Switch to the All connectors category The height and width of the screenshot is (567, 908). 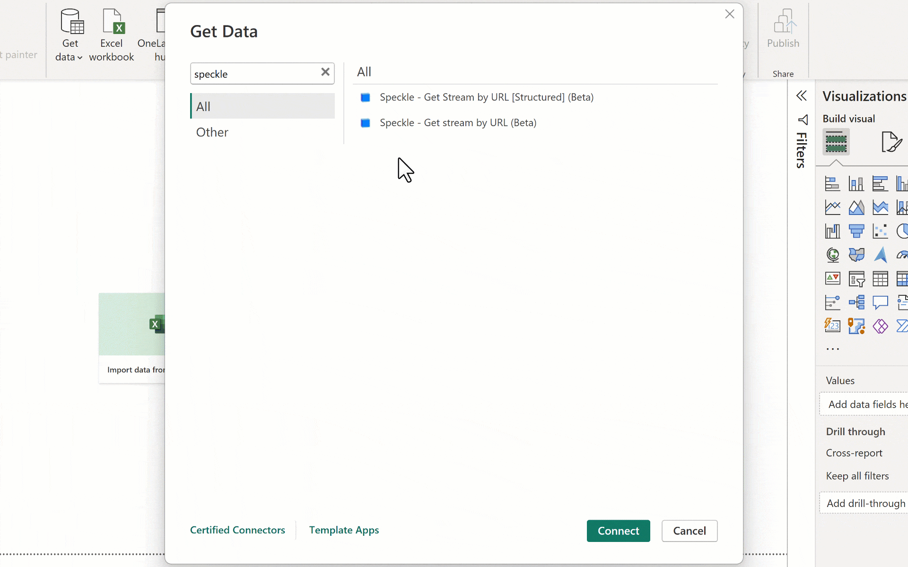(x=203, y=106)
